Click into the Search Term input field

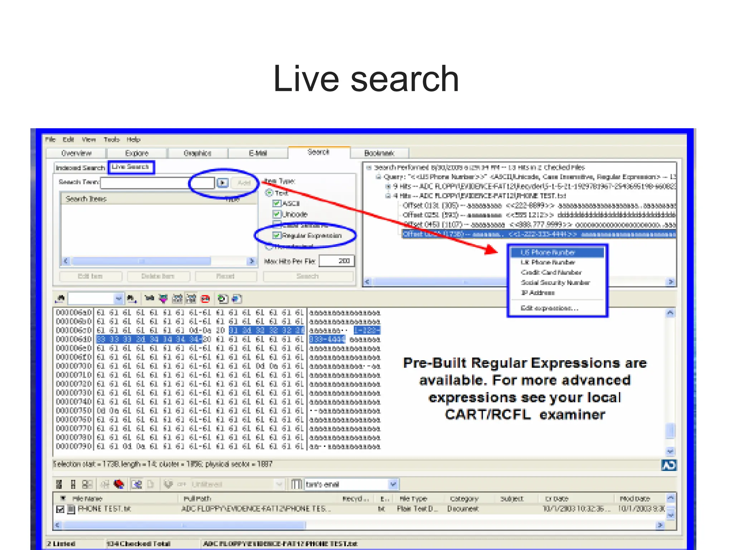point(157,183)
